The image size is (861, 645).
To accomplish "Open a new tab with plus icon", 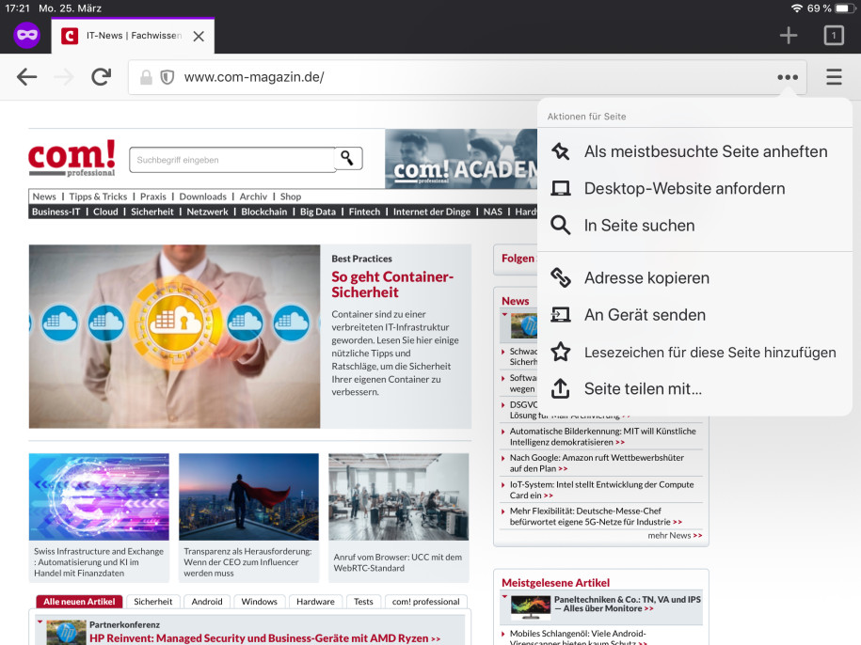I will (789, 36).
